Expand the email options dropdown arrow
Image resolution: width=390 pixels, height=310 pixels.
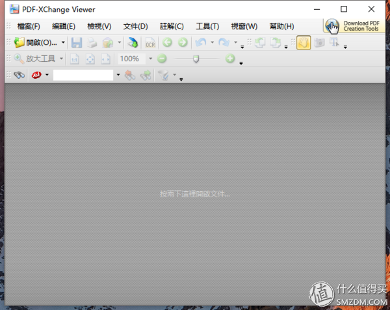point(120,42)
